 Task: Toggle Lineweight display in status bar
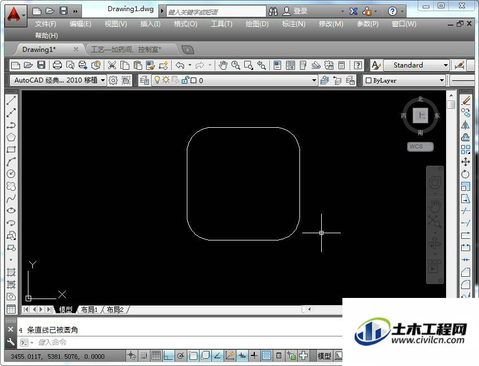(254, 355)
